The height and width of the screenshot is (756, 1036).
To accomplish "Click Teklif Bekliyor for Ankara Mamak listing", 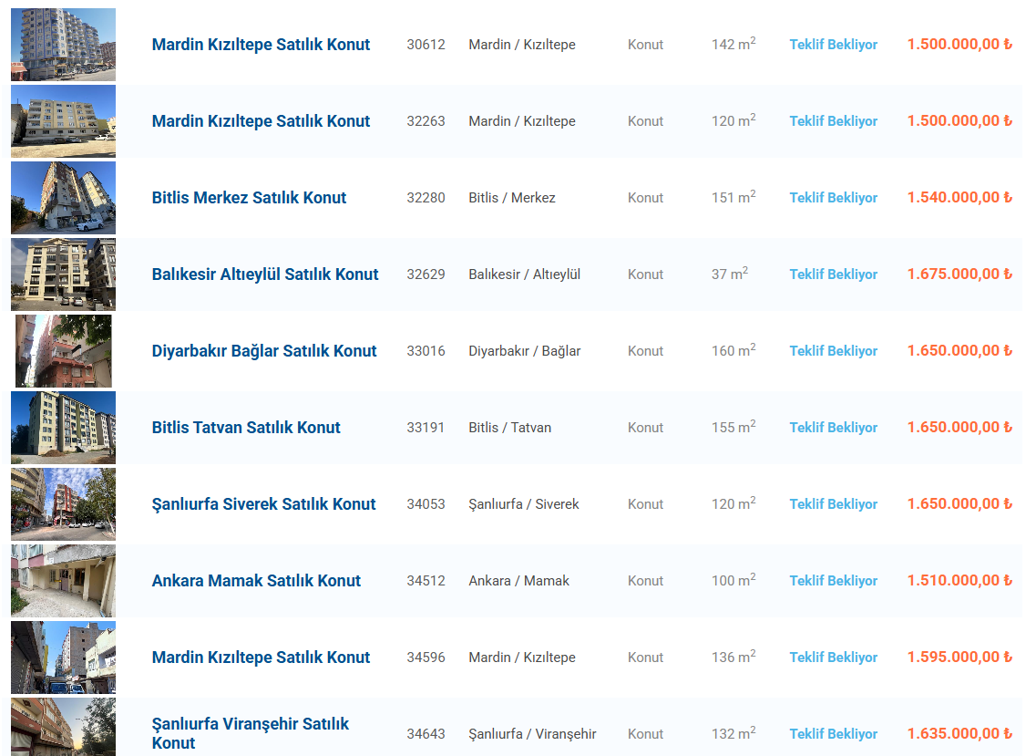I will [x=833, y=581].
